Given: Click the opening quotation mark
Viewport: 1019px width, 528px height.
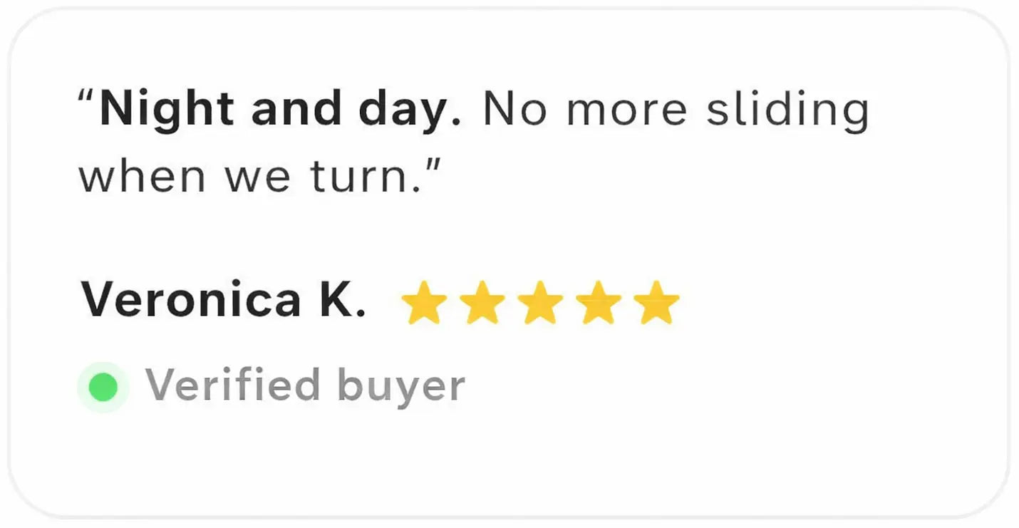Looking at the screenshot, I should point(87,100).
